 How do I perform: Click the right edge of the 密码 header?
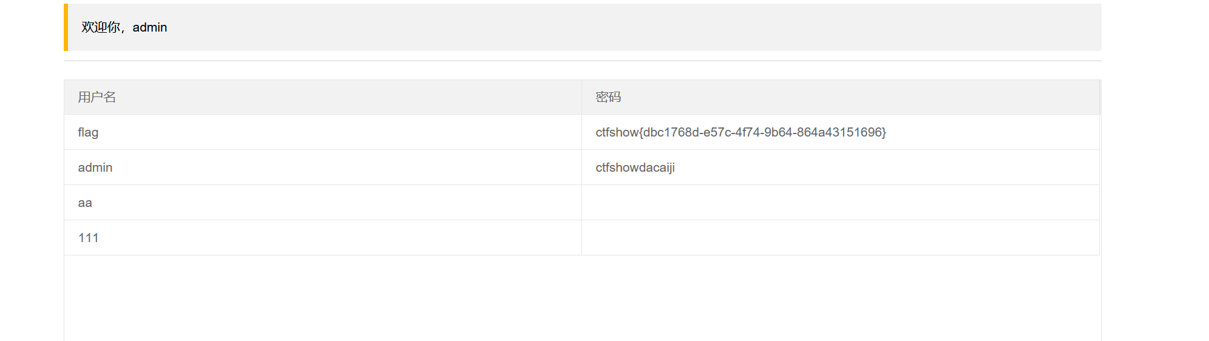pos(1099,97)
